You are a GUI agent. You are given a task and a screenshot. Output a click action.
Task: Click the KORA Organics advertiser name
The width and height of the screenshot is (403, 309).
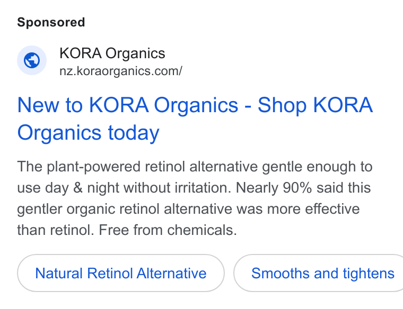(112, 53)
